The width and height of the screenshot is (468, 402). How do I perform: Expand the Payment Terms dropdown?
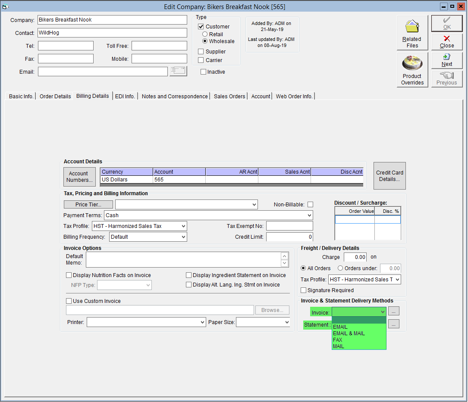[x=309, y=215]
